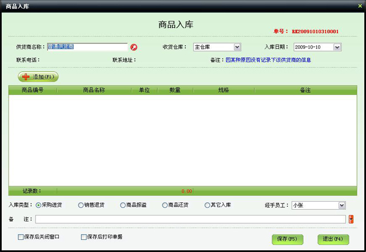Click red expand icon beside 备注 field
Image resolution: width=366 pixels, height=252 pixels.
coord(351,219)
